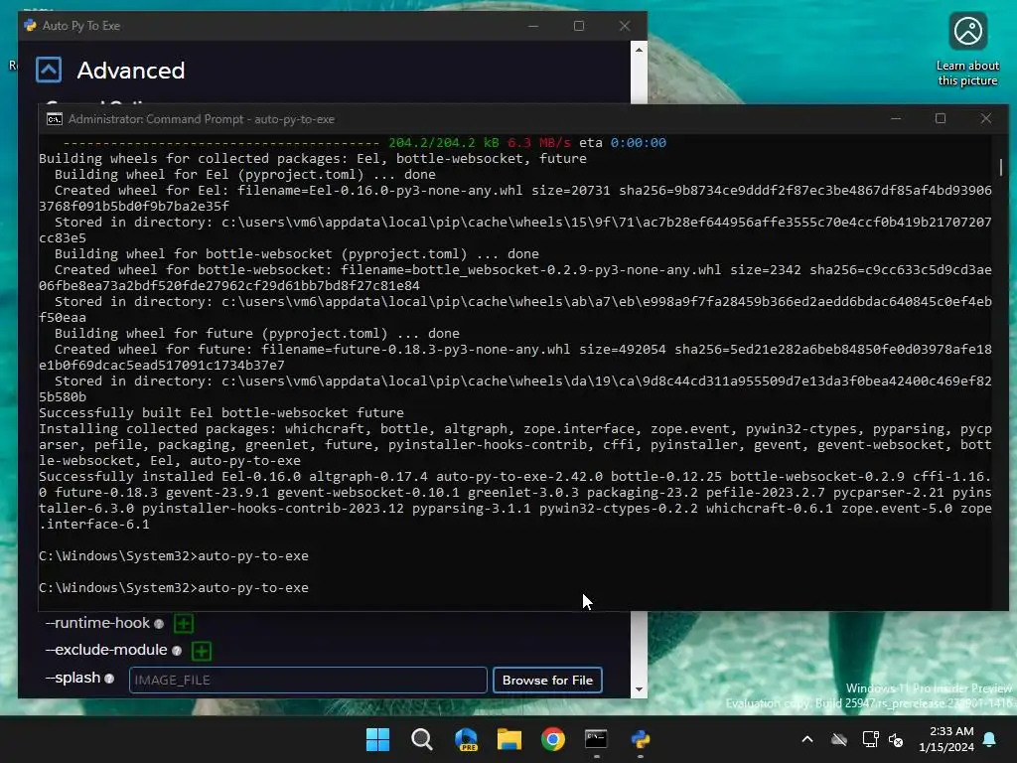1017x763 pixels.
Task: Click the --splash option label
Action: (x=73, y=678)
